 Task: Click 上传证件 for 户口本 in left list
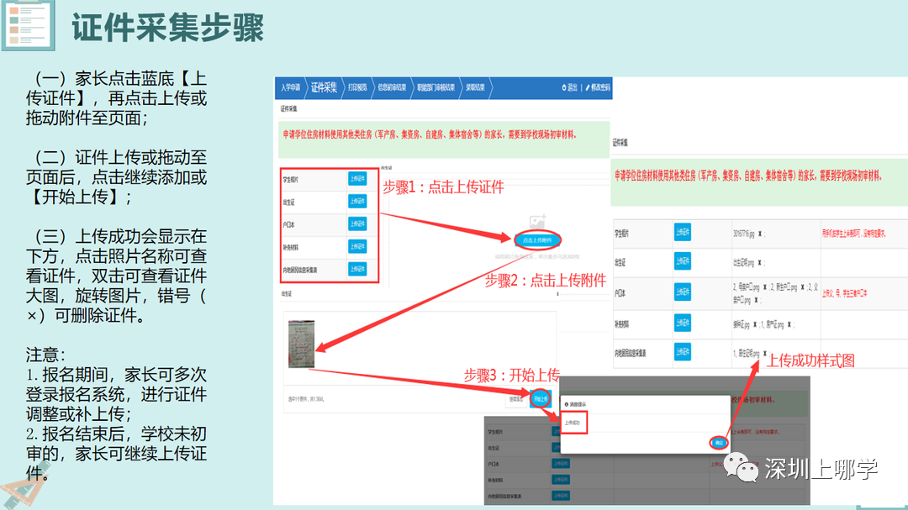(x=357, y=223)
